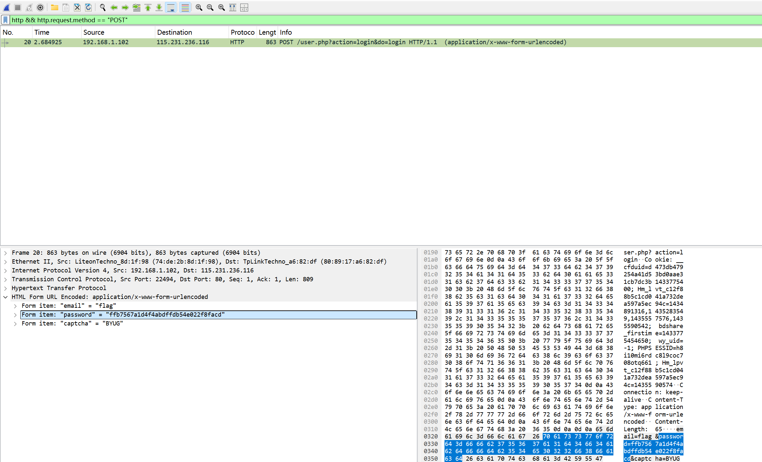
Task: Click the Destination column header
Action: [x=174, y=32]
